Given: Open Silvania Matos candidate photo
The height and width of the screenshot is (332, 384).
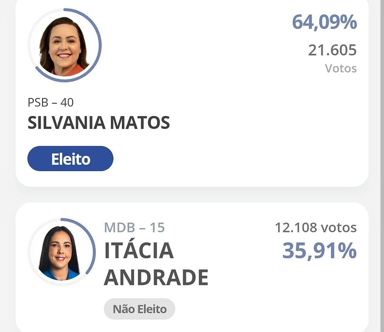Looking at the screenshot, I should pyautogui.click(x=64, y=46).
